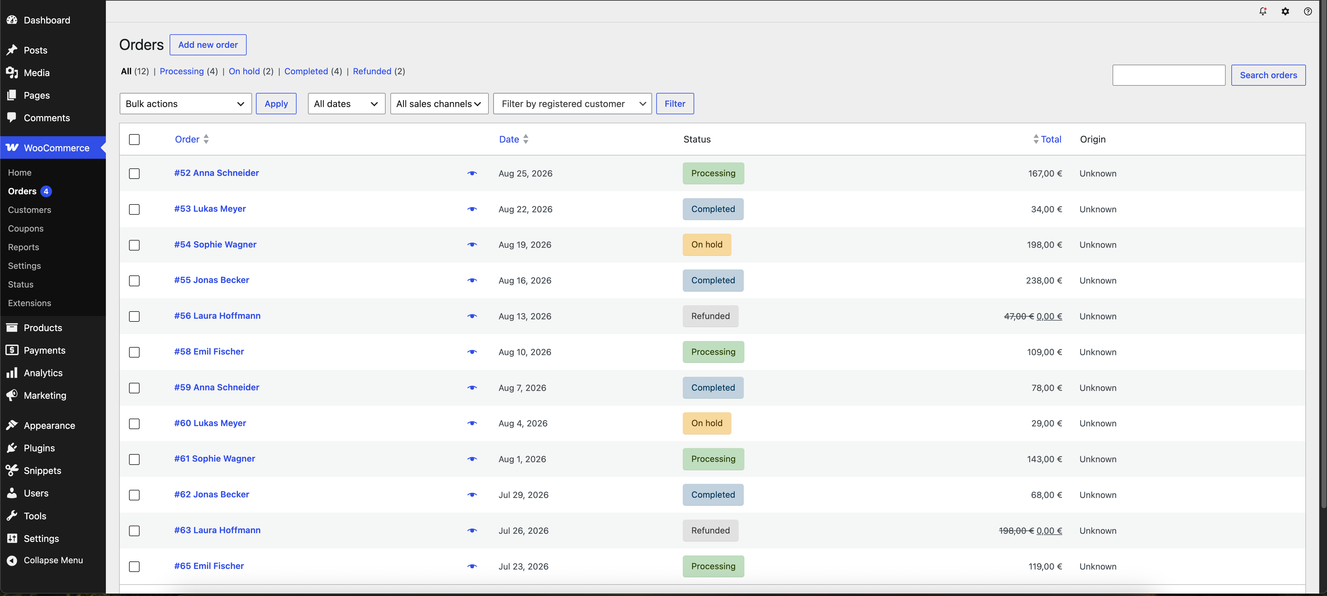Open the Bulk actions dropdown

(186, 103)
